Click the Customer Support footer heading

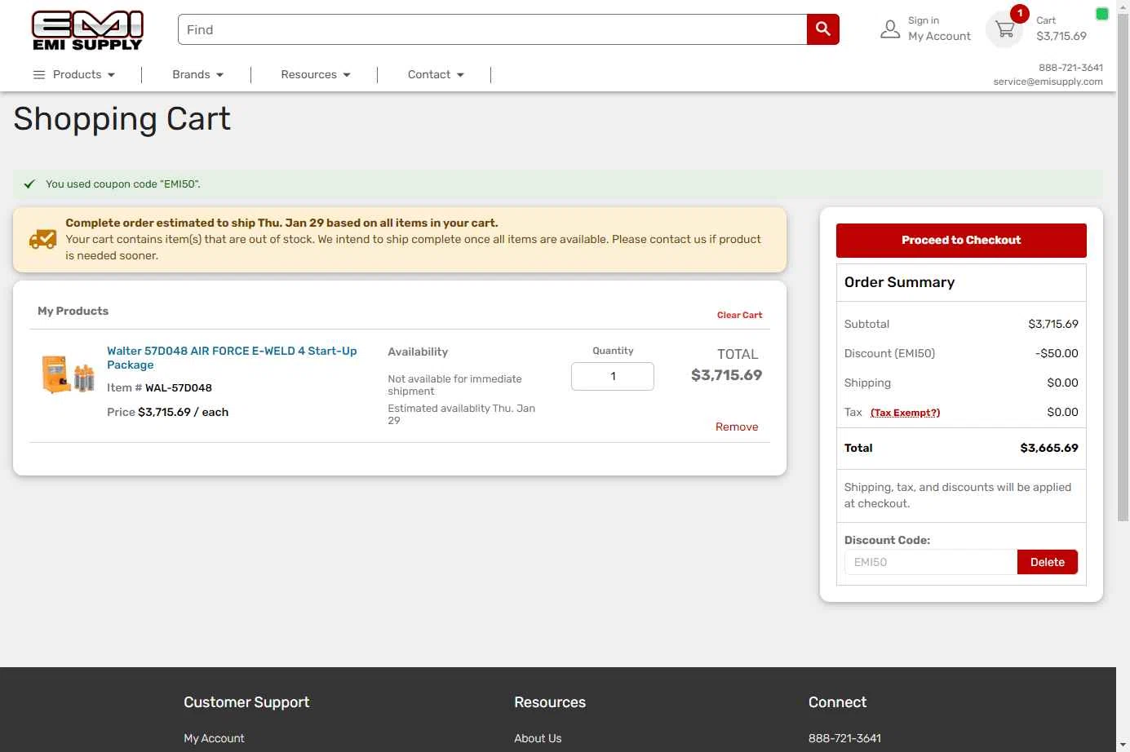(246, 702)
